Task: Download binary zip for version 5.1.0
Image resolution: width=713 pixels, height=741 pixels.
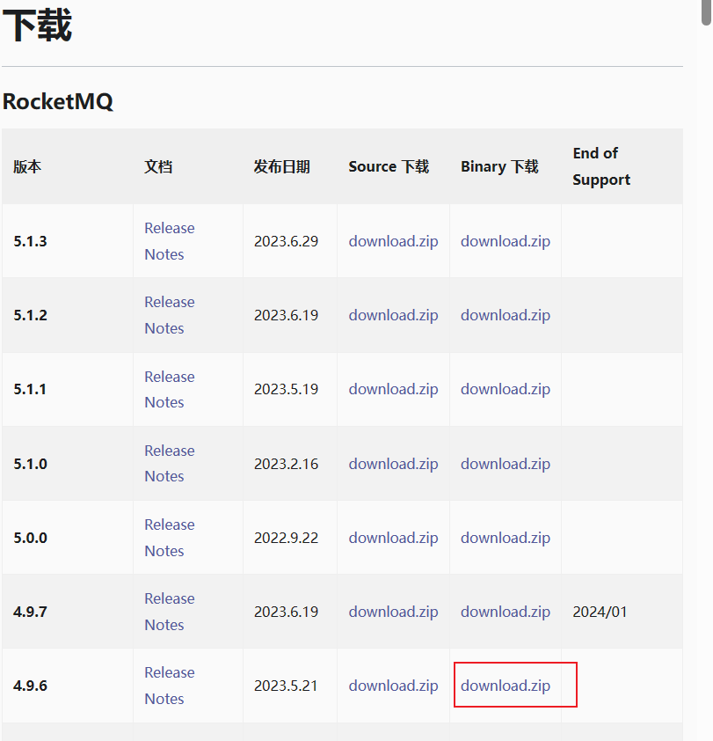Action: pos(506,464)
